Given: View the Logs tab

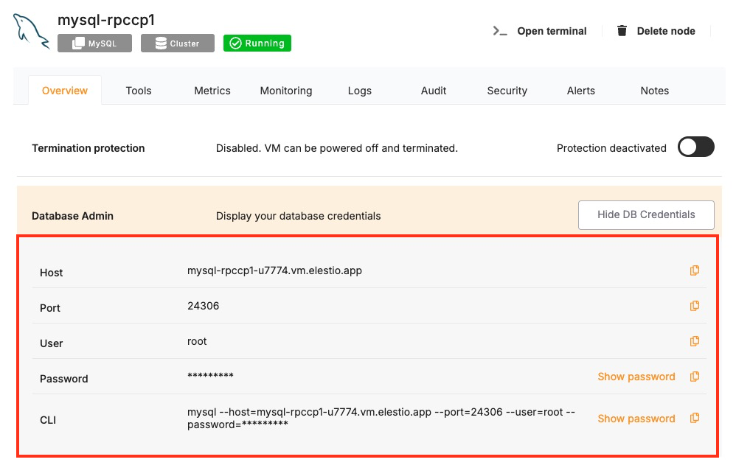Looking at the screenshot, I should coord(360,91).
